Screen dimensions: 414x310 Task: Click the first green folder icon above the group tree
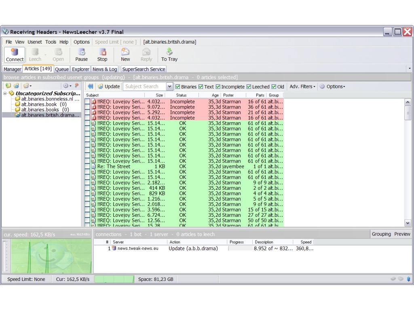8,86
